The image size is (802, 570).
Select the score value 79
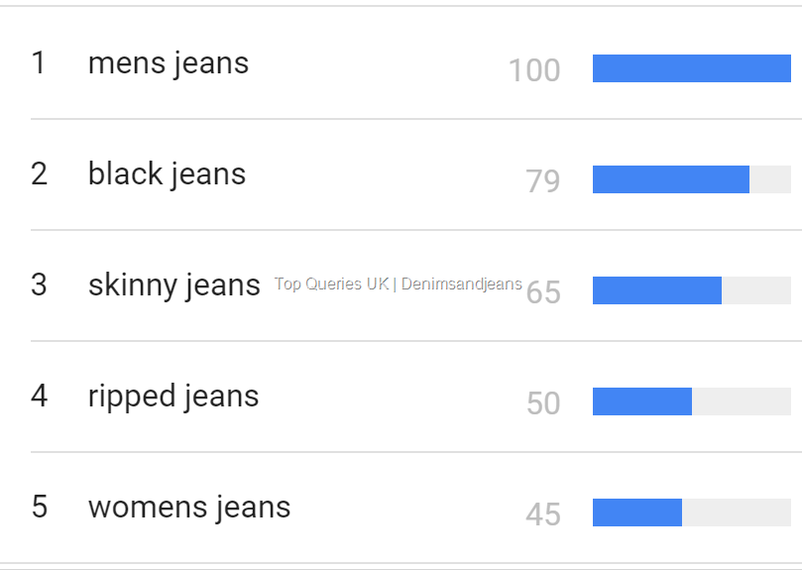[543, 182]
